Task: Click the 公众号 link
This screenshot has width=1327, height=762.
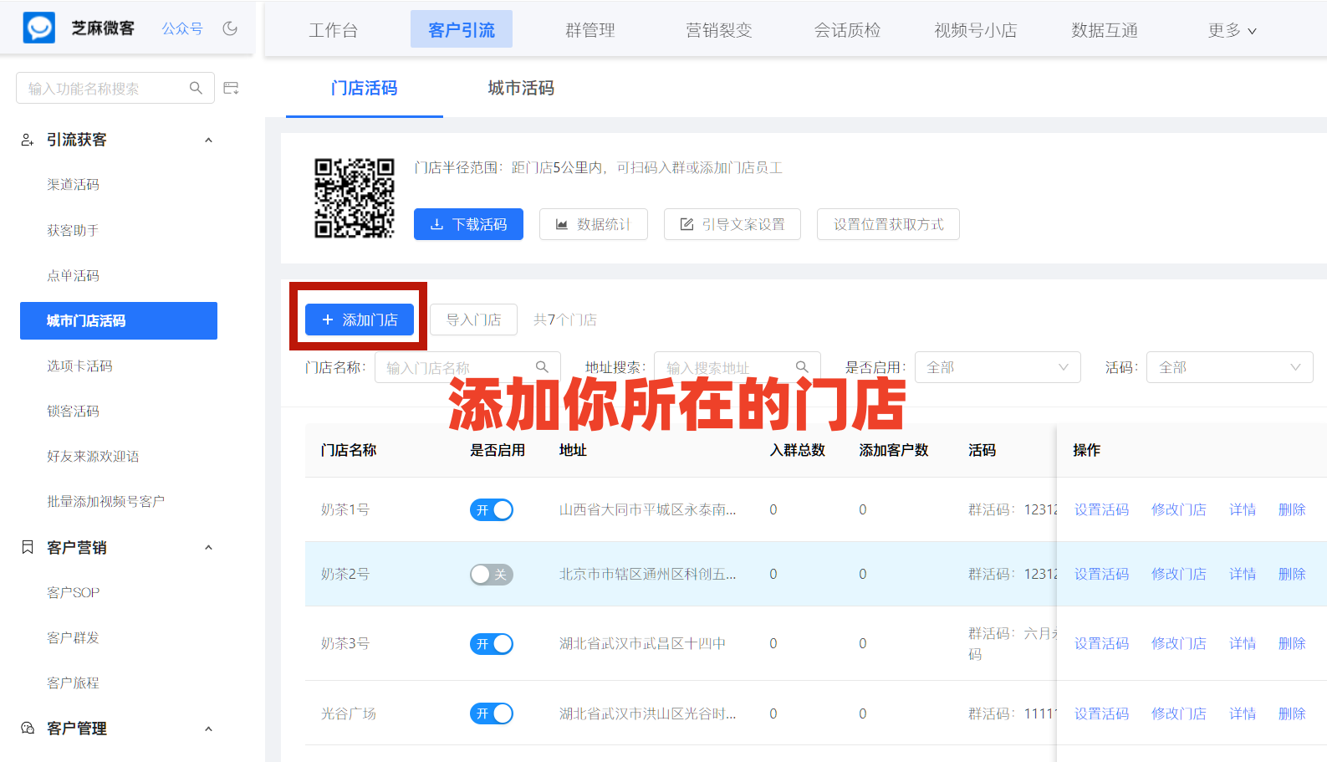Action: point(182,28)
